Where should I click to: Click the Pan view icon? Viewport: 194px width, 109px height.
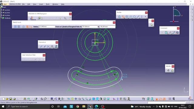76,99
